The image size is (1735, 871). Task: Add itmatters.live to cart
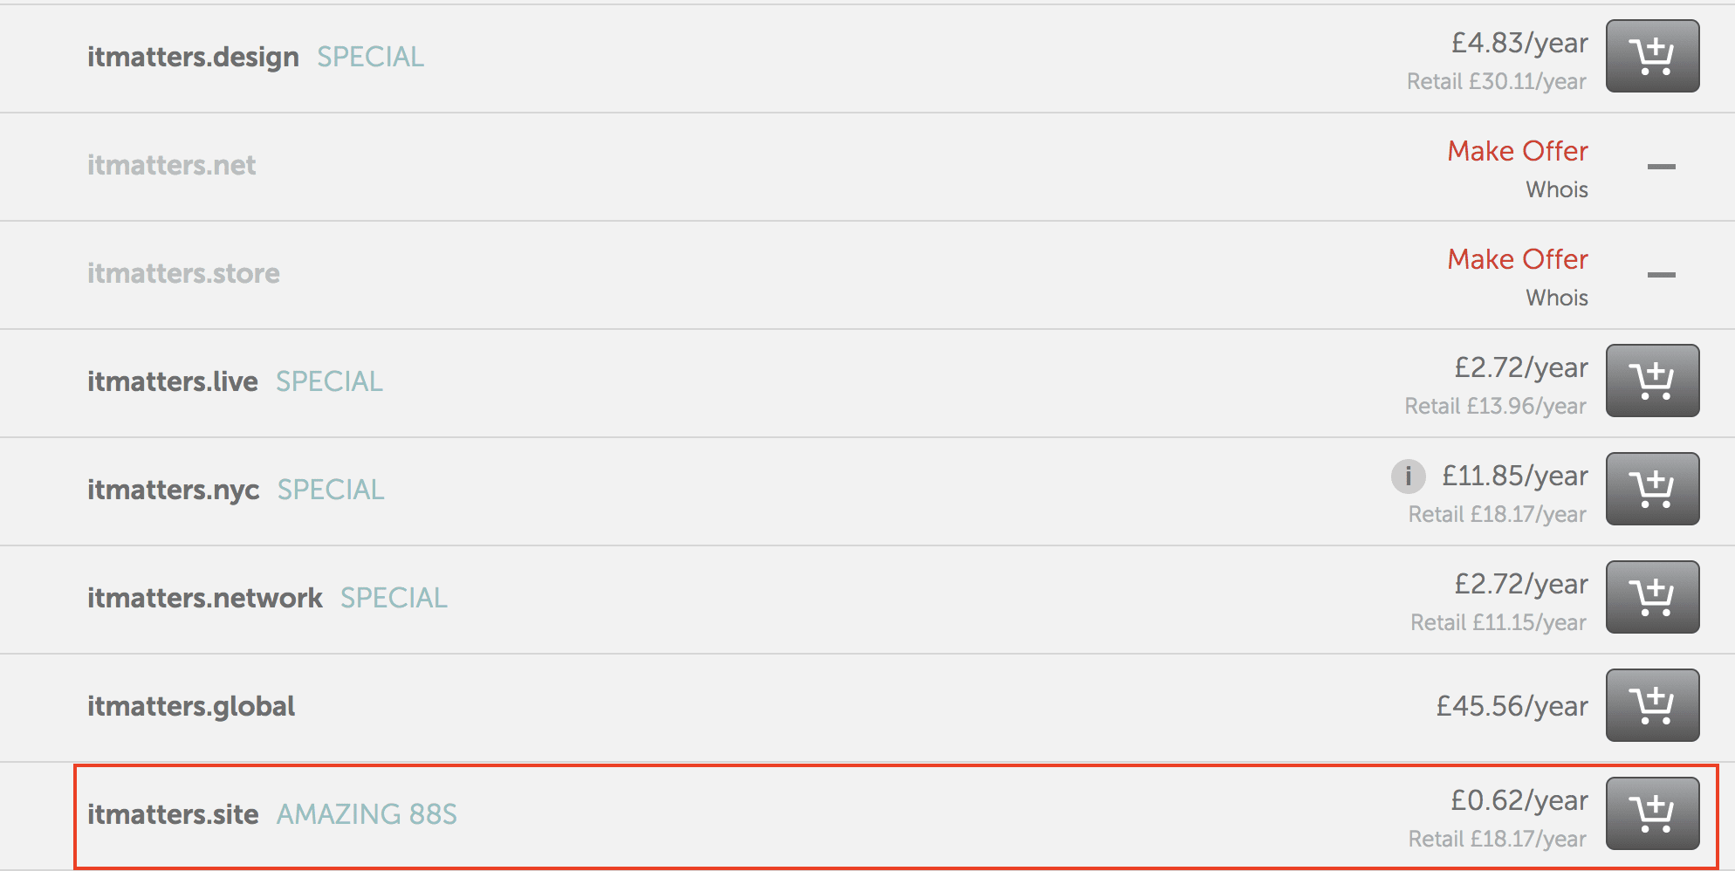point(1652,381)
